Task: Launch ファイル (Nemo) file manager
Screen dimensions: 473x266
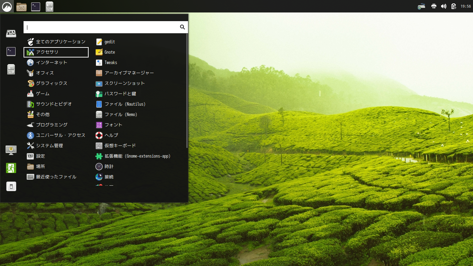Action: coord(116,115)
